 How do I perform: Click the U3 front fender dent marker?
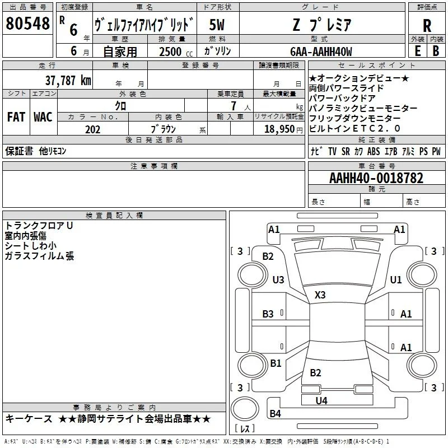click(278, 279)
